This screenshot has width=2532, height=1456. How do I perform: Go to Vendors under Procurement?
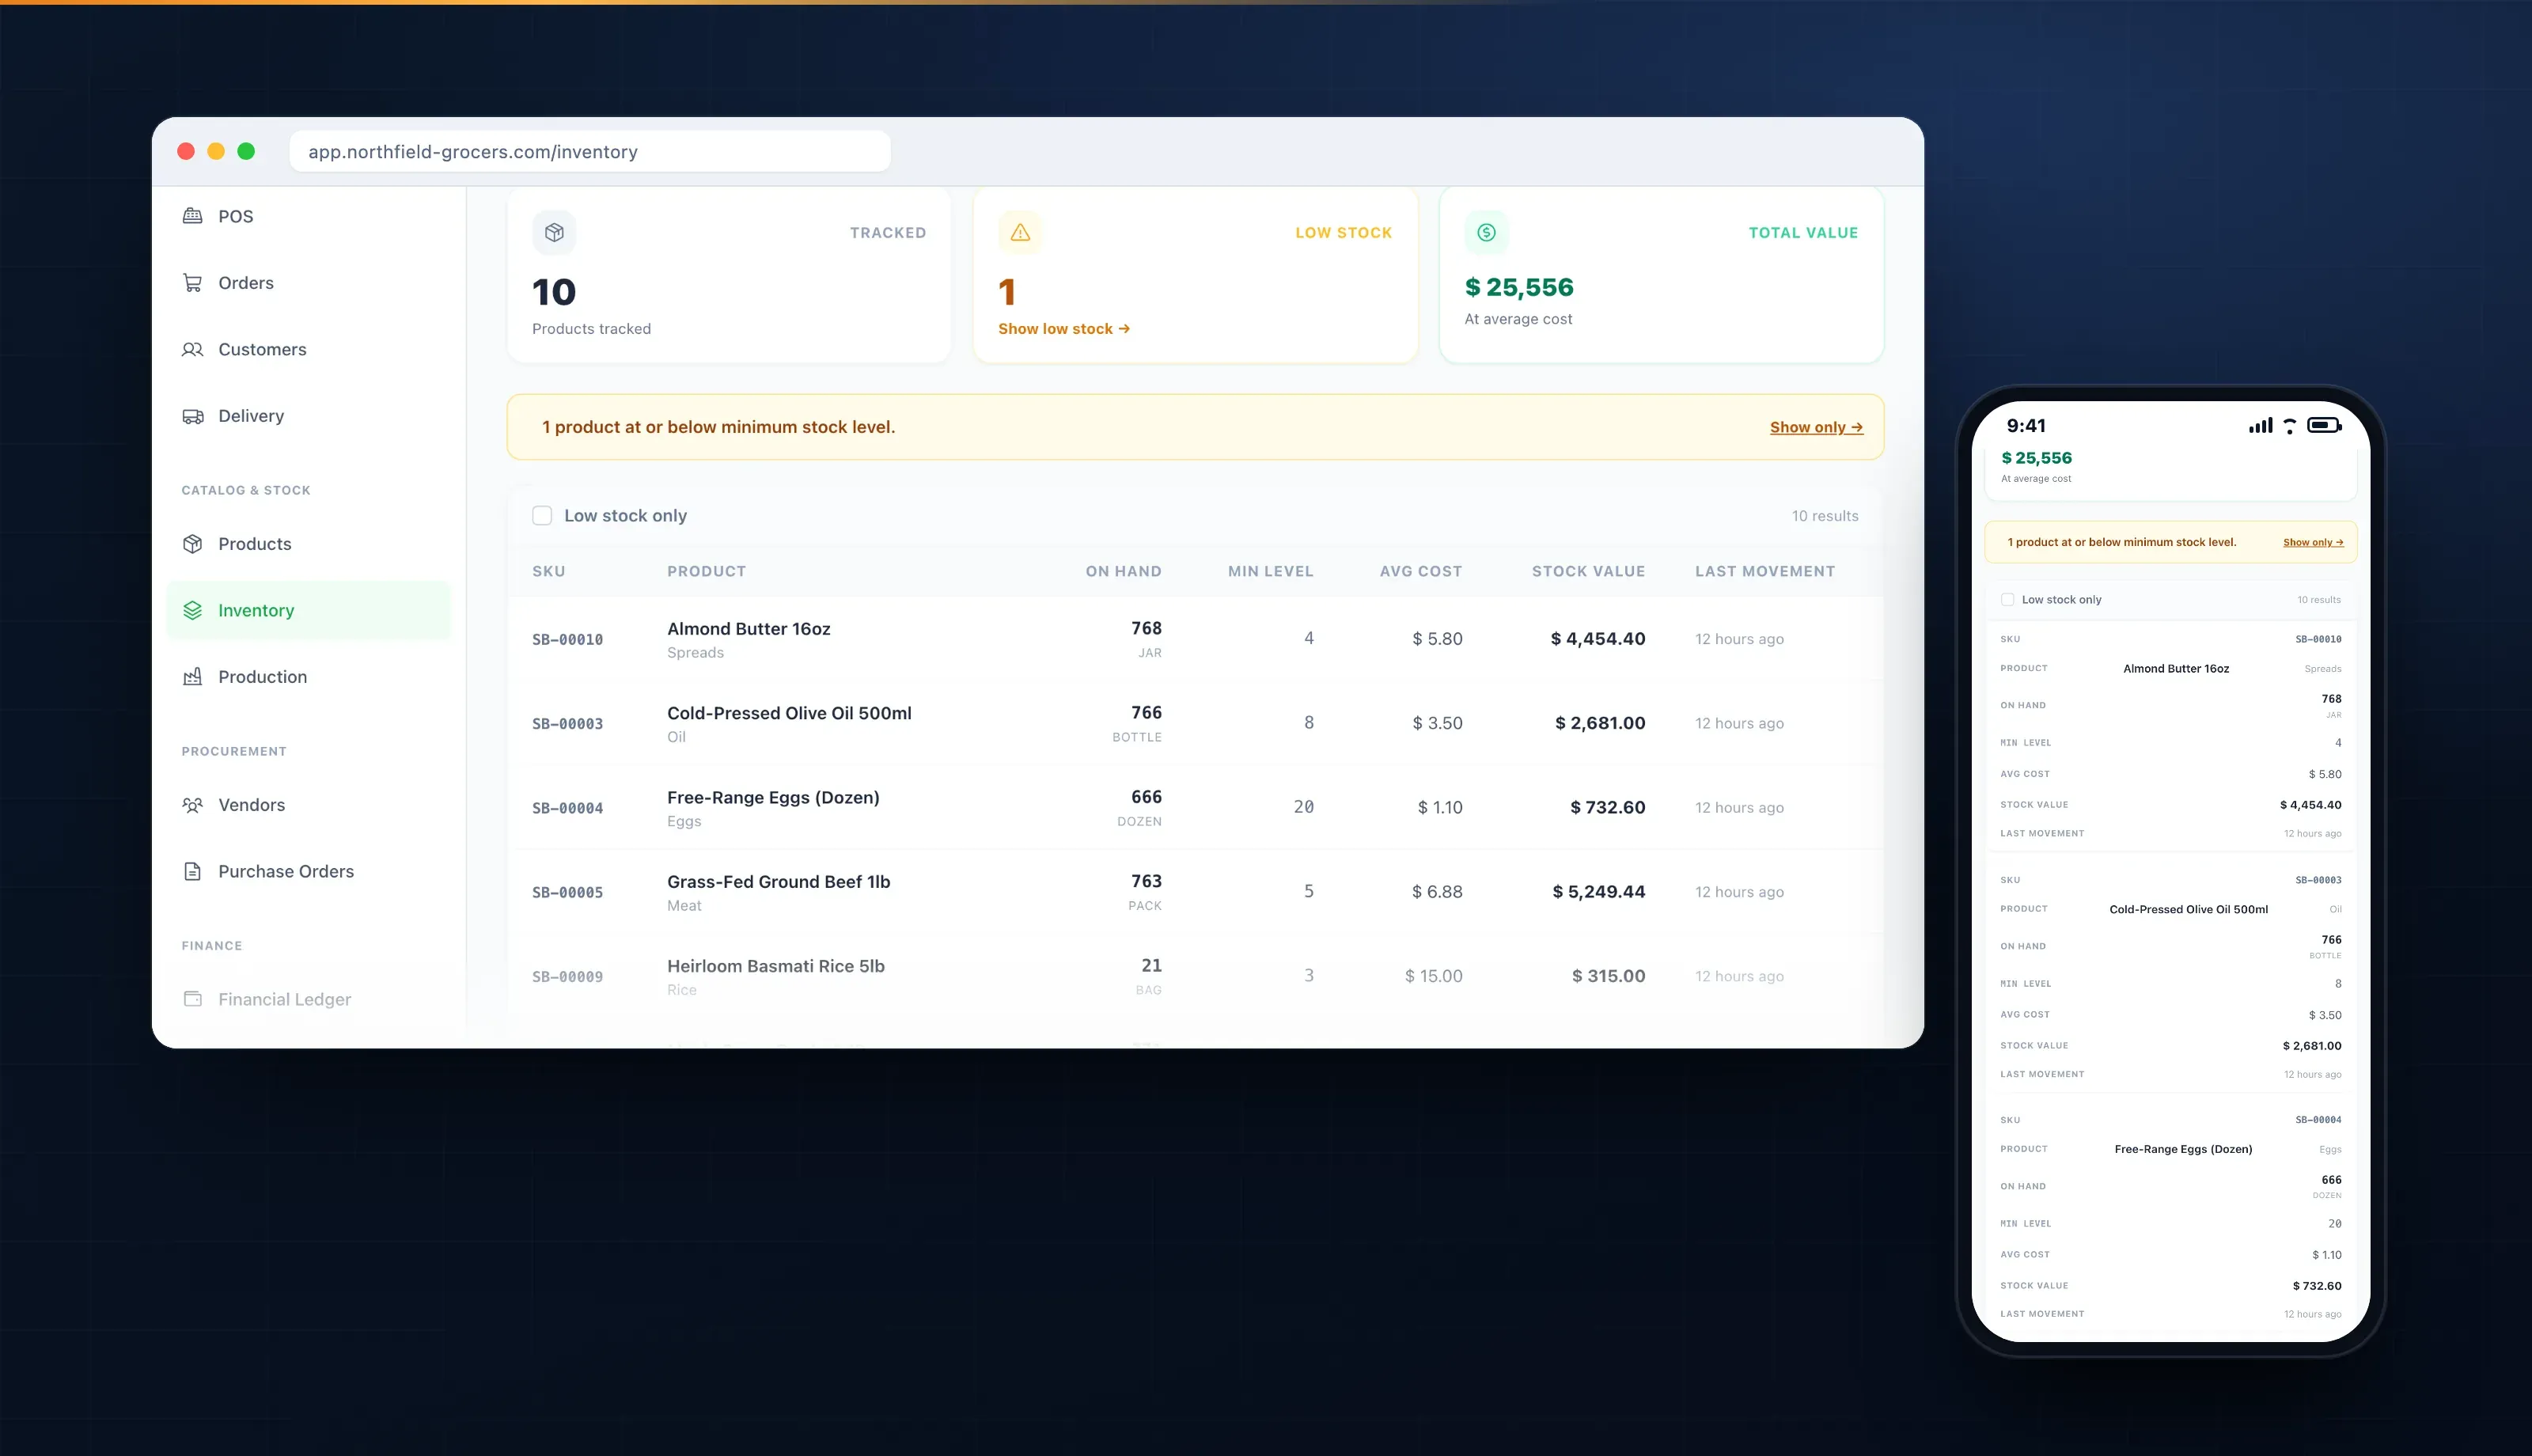click(309, 805)
